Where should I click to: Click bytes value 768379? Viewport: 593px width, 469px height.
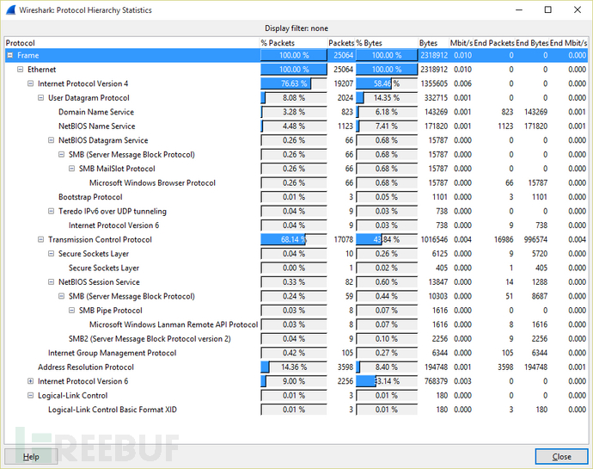(436, 381)
